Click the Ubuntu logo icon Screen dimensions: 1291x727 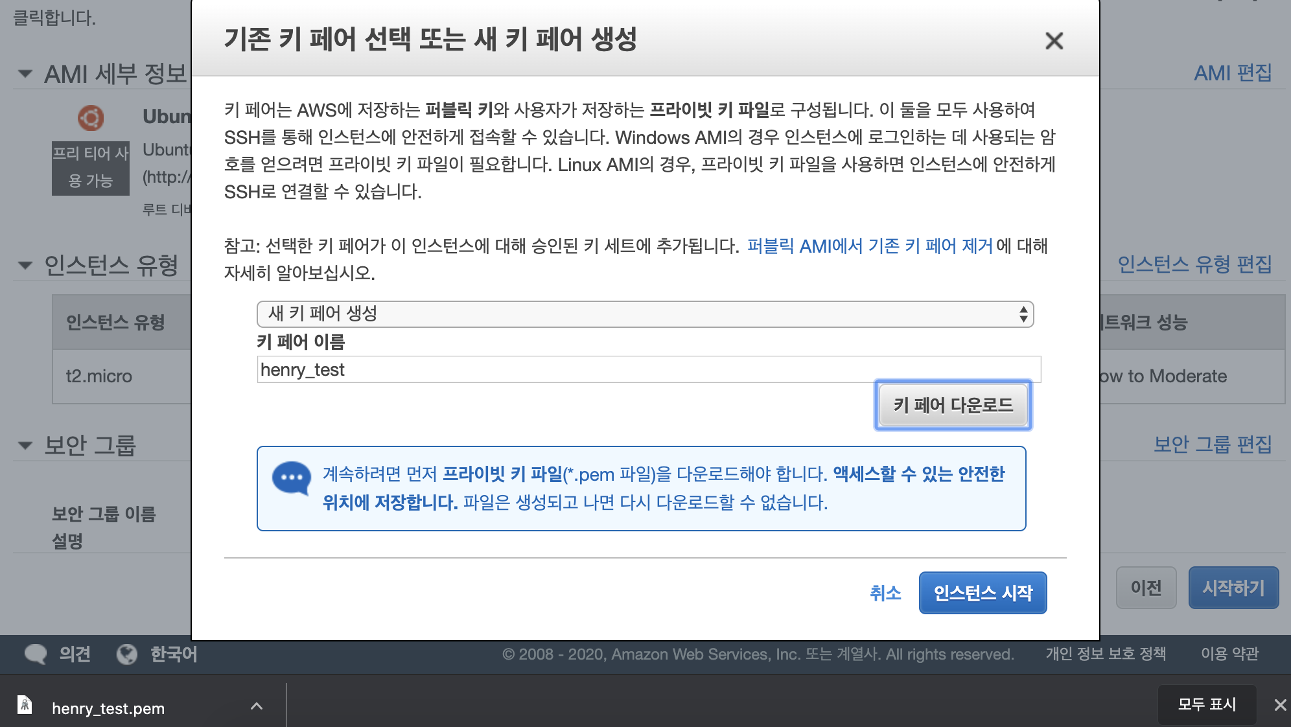click(91, 118)
